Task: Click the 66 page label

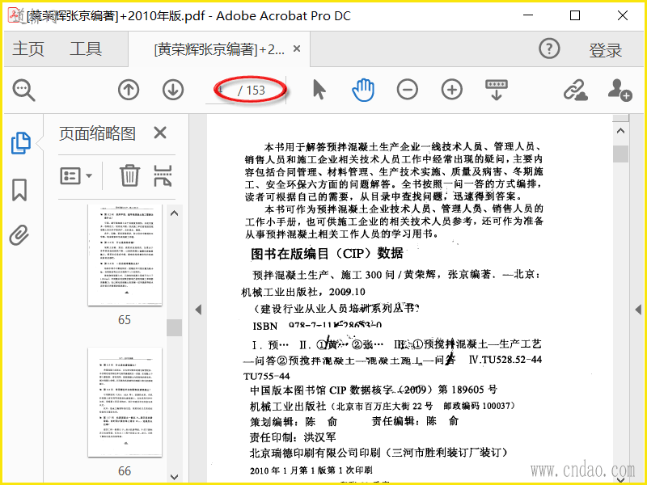Action: [125, 471]
